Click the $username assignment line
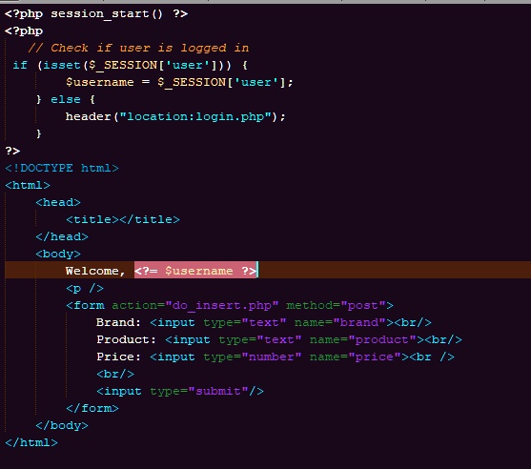The height and width of the screenshot is (469, 531). (179, 82)
